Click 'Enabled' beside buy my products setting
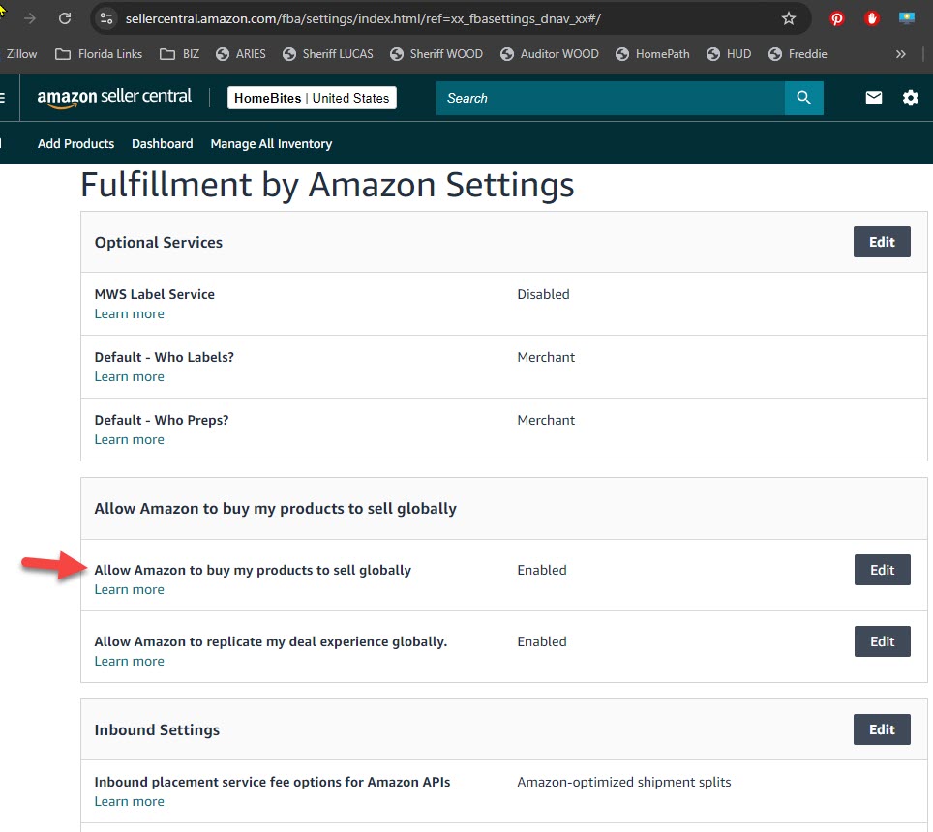 pos(542,571)
